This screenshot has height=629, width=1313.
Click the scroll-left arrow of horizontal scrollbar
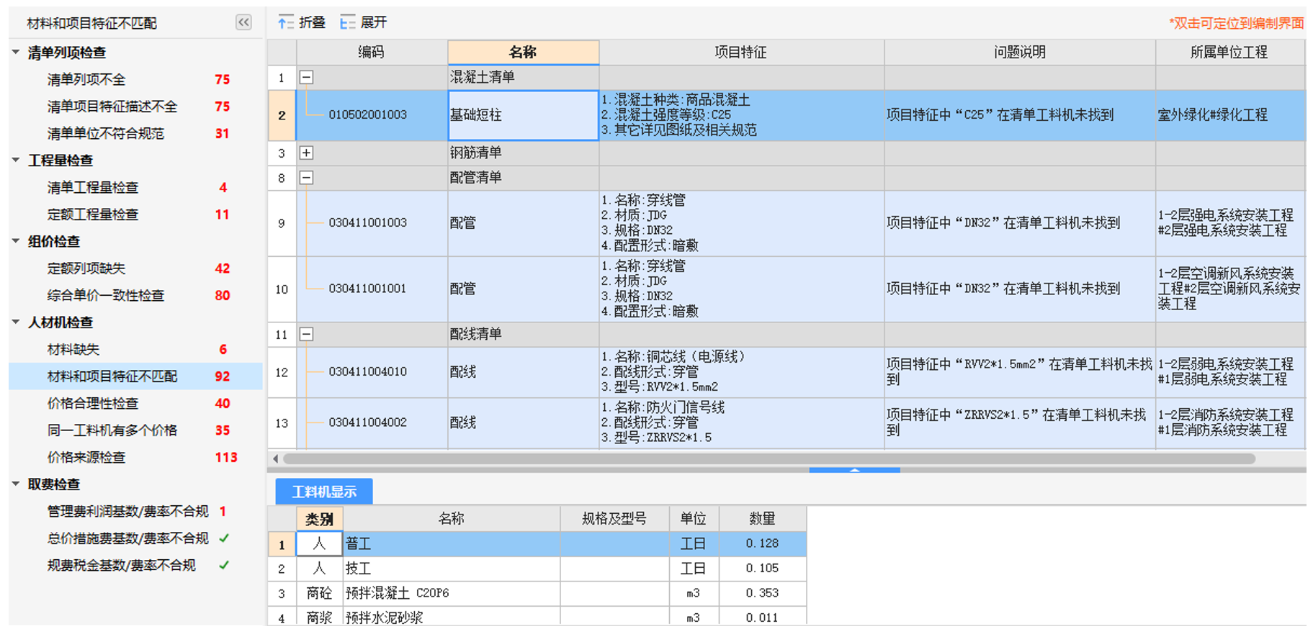tap(276, 458)
